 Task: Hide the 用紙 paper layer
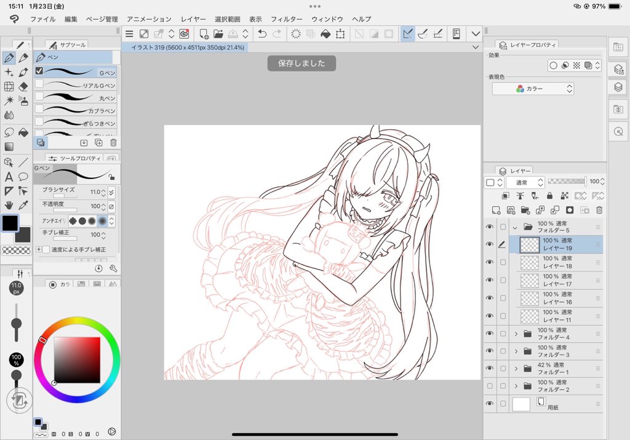click(x=489, y=404)
